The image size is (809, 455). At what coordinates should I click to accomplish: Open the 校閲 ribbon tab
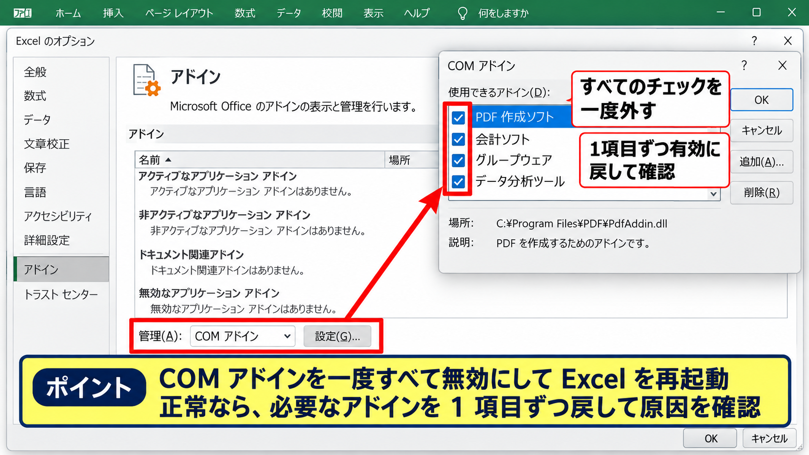coord(332,13)
